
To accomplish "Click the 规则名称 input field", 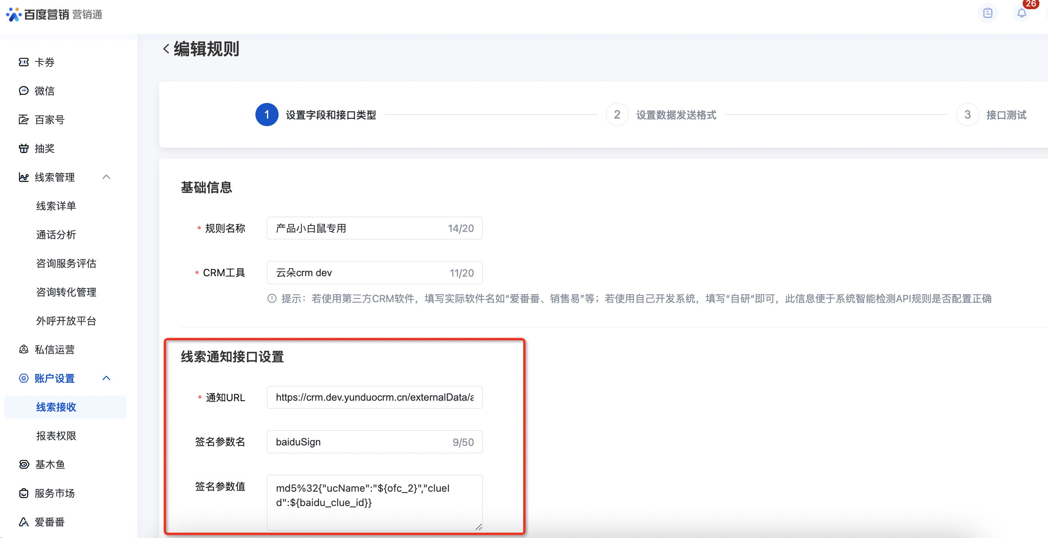I will [x=358, y=228].
